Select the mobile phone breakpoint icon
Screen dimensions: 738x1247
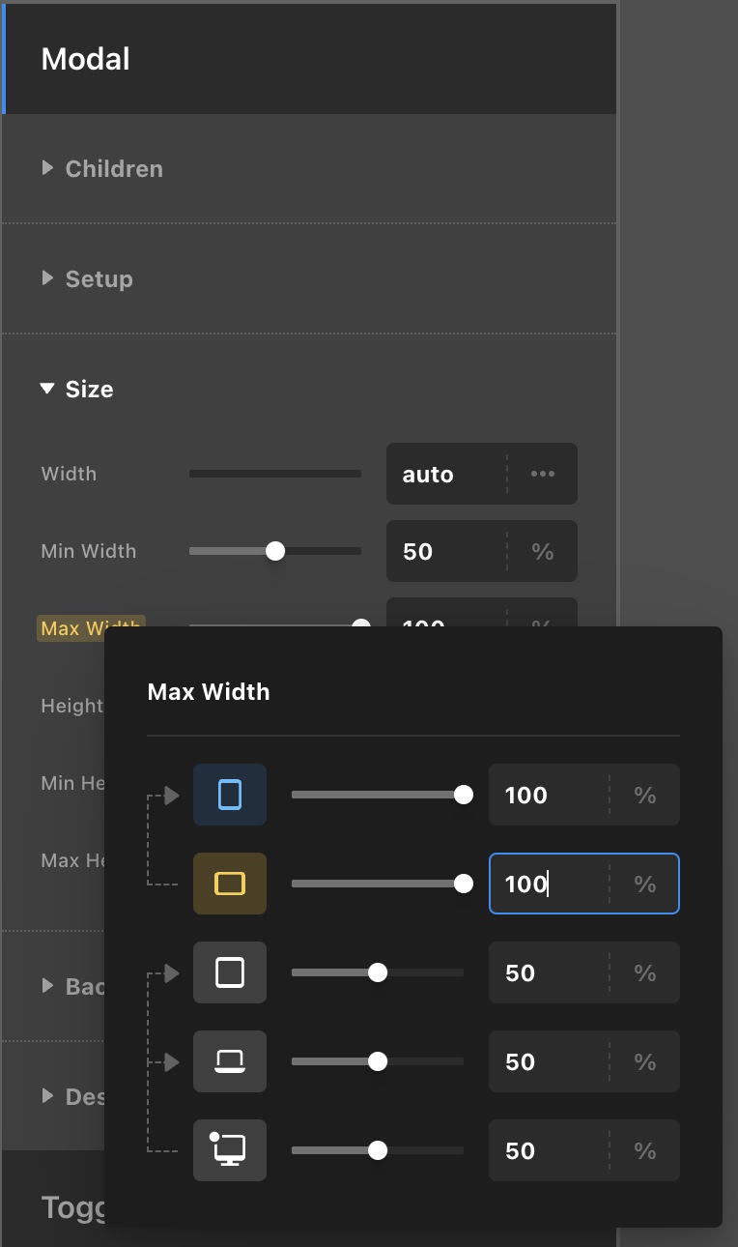pyautogui.click(x=230, y=795)
